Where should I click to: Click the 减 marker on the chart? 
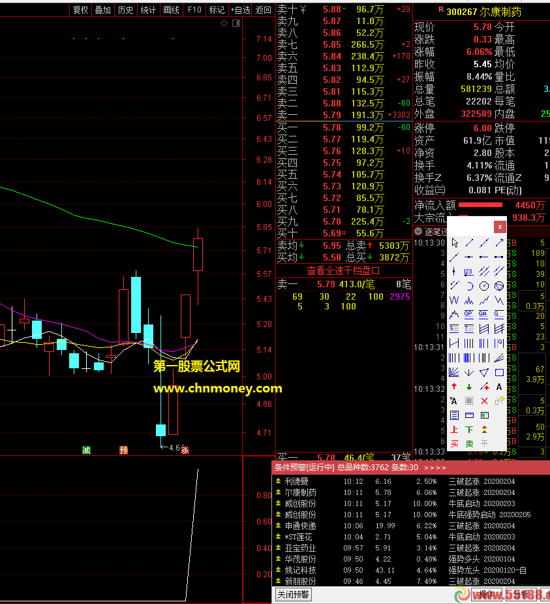pos(86,451)
